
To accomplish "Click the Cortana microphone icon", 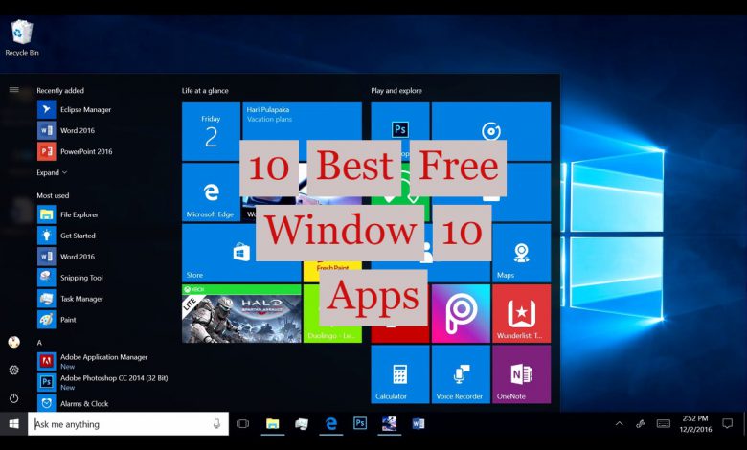I will click(216, 423).
